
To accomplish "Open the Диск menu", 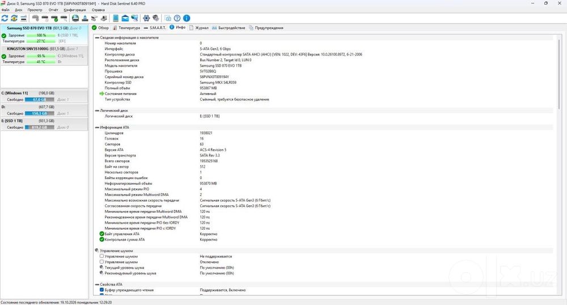I will point(19,10).
